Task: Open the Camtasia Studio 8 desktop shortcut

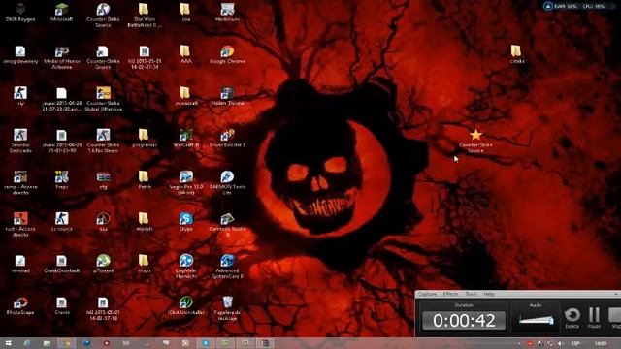Action: [227, 224]
